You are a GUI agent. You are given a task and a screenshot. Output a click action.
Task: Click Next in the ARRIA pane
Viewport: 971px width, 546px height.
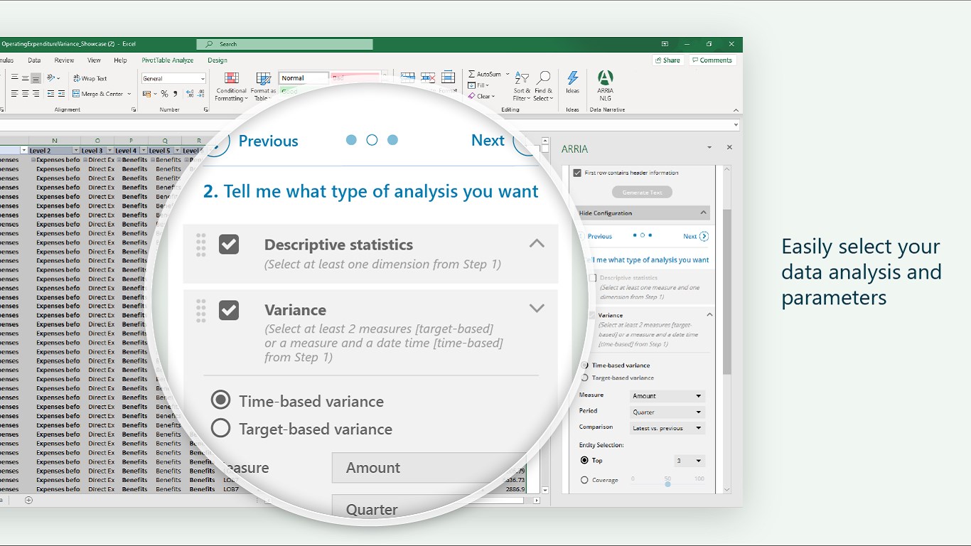click(x=695, y=236)
